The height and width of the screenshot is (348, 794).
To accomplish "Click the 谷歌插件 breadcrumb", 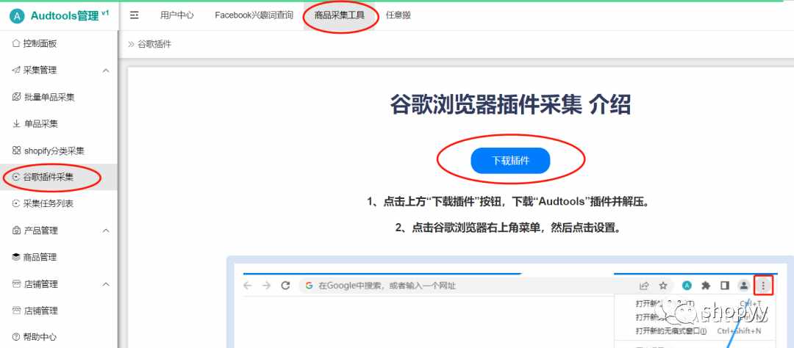I will pos(154,44).
